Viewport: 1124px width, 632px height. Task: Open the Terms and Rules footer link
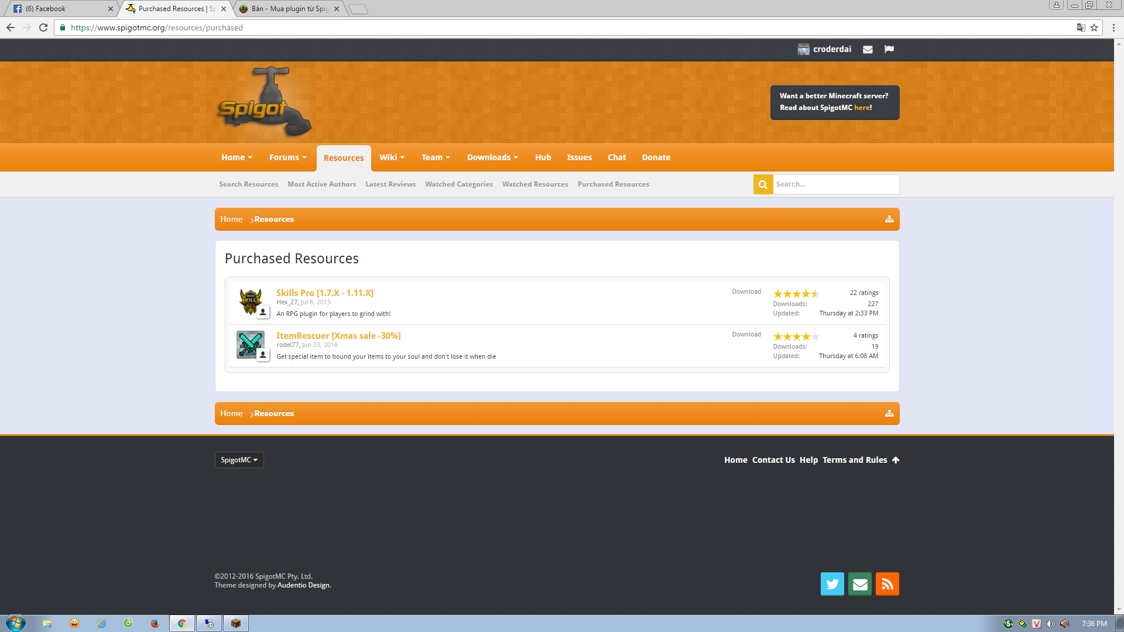[x=854, y=460]
